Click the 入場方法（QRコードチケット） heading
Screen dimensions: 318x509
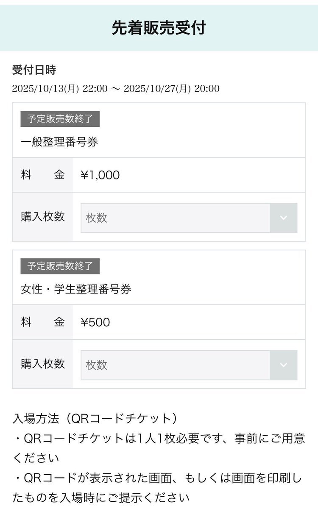[95, 419]
